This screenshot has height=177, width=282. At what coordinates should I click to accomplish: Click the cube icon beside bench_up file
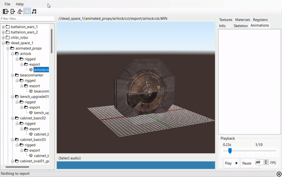pyautogui.click(x=31, y=113)
